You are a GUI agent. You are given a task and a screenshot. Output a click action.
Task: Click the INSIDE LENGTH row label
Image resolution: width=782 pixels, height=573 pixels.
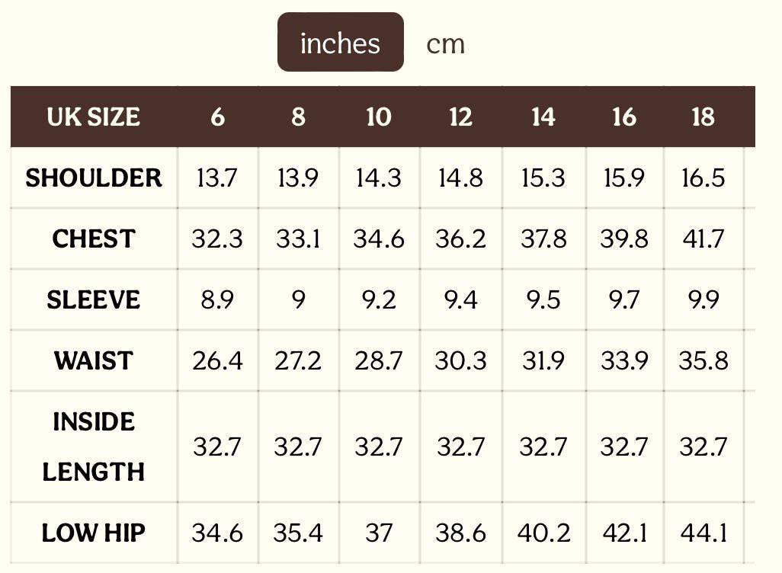tap(93, 447)
